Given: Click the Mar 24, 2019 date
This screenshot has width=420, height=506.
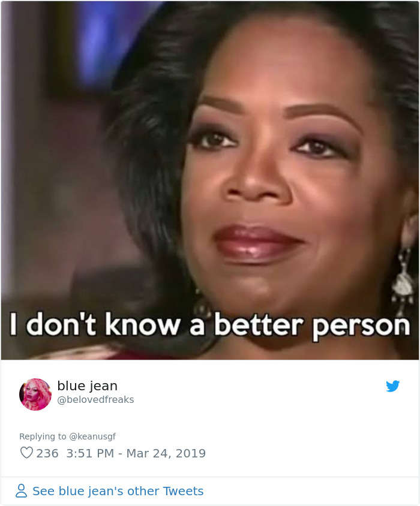Looking at the screenshot, I should [x=166, y=453].
